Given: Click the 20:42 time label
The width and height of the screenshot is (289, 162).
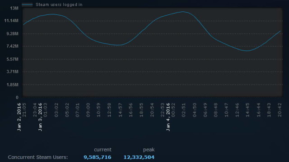Looking at the screenshot, I should click(x=280, y=110).
